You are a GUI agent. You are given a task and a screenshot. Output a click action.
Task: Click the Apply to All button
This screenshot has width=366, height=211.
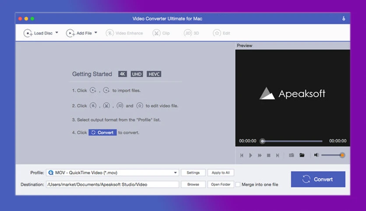coord(221,173)
